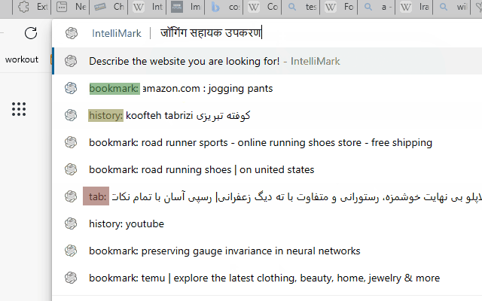
Task: Click the green bookmark: highlighted label
Action: tap(114, 89)
